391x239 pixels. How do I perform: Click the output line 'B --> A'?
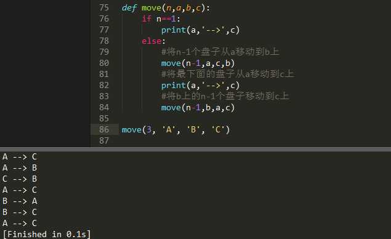click(x=20, y=201)
